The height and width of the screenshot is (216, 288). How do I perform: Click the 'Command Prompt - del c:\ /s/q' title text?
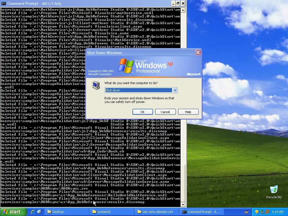click(x=34, y=3)
